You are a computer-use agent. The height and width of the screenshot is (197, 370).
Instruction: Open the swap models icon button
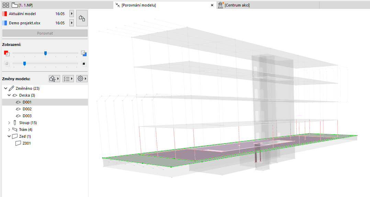point(82,18)
